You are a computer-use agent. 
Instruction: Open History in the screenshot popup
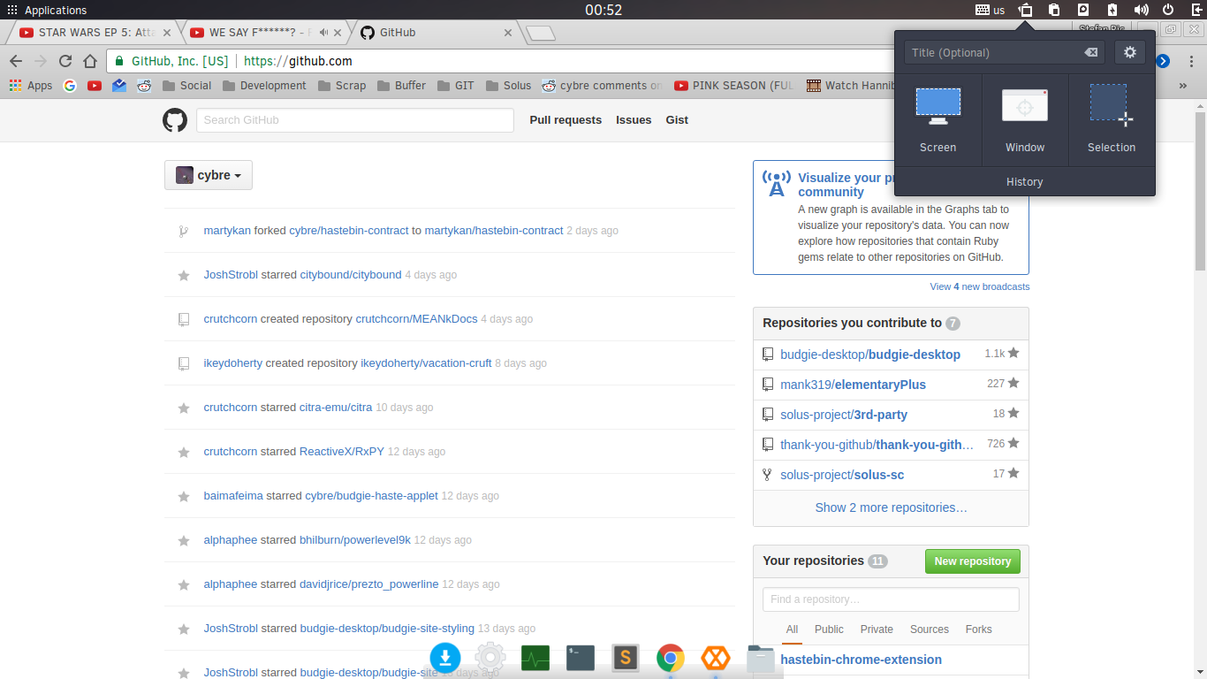click(1025, 181)
